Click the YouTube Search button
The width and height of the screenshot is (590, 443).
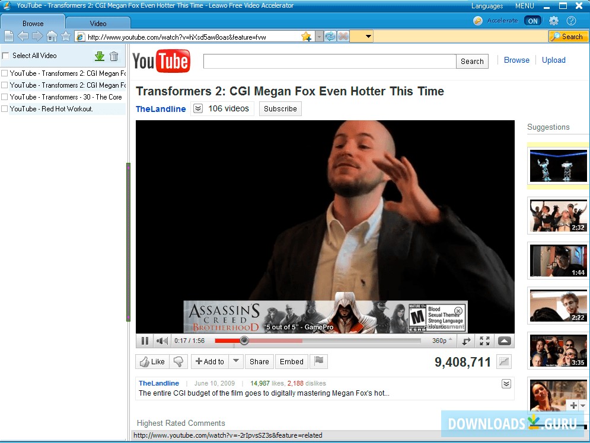[x=472, y=61]
